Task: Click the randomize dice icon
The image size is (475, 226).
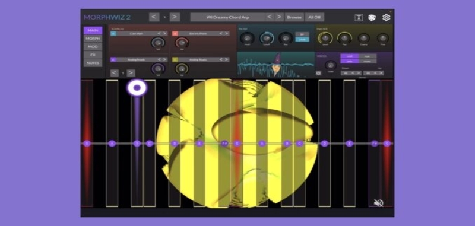Action: click(372, 18)
